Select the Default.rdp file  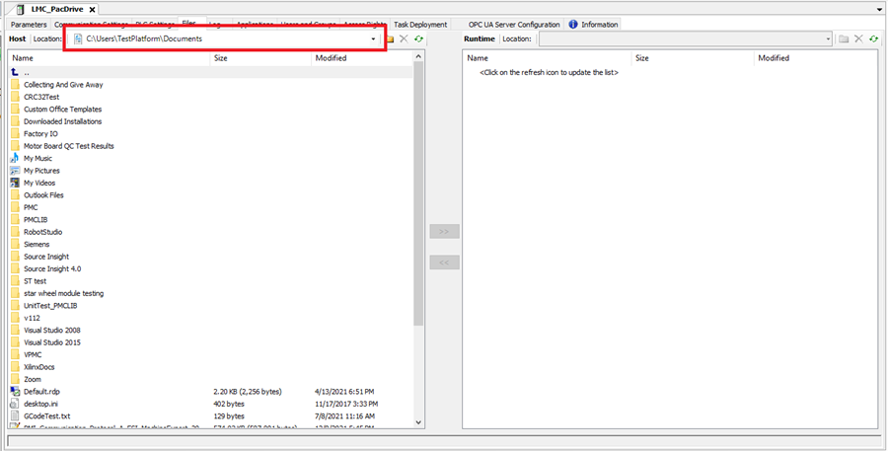point(41,392)
